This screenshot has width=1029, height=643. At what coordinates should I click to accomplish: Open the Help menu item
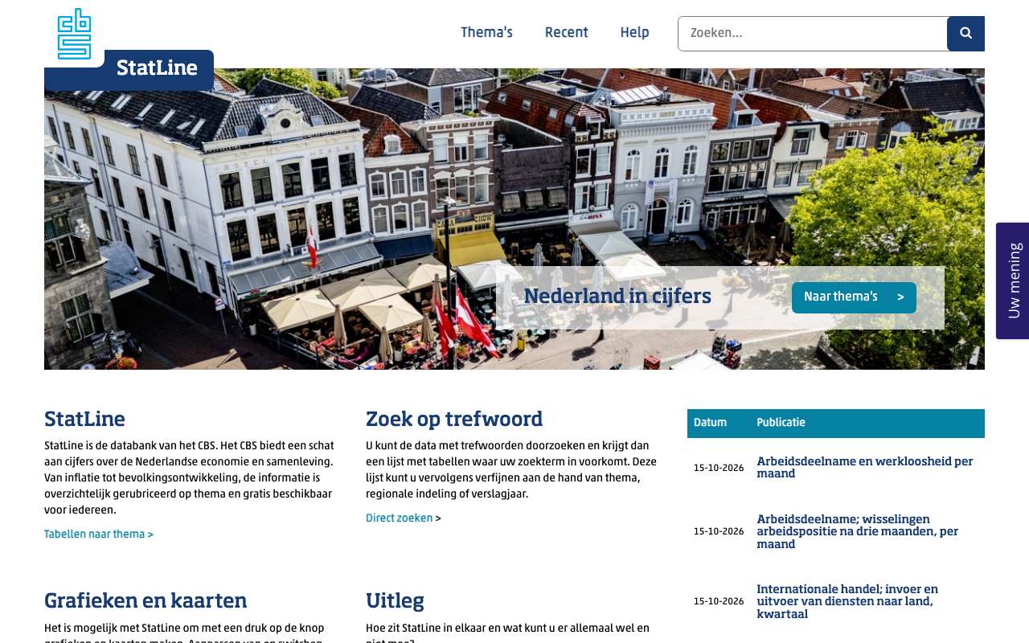(634, 33)
